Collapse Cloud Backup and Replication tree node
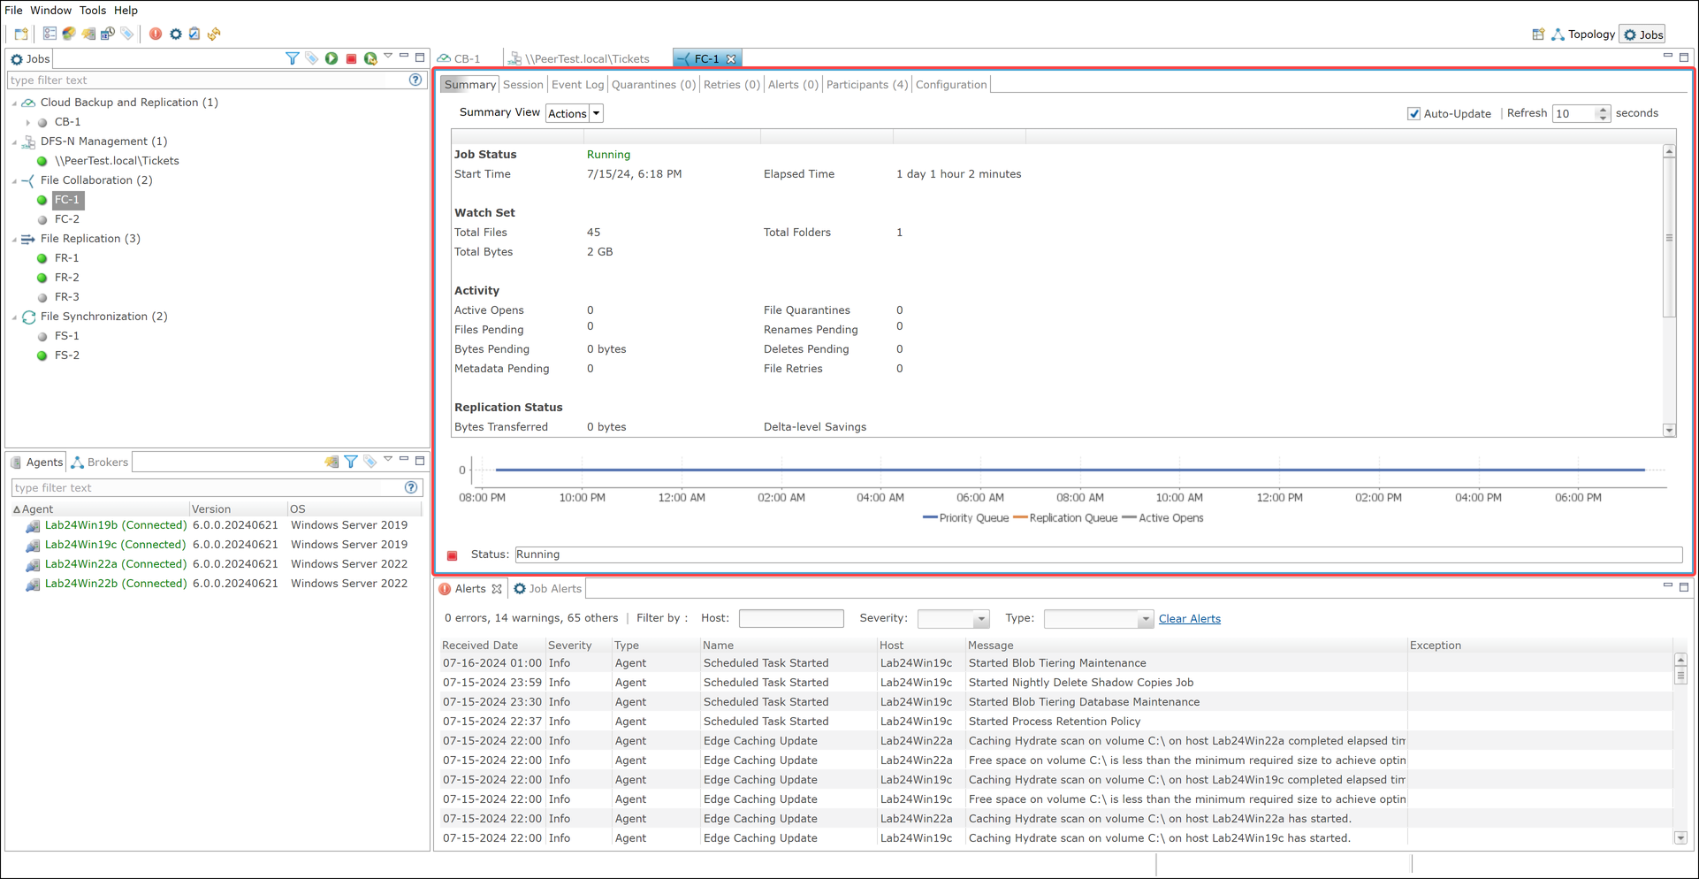 [x=15, y=103]
